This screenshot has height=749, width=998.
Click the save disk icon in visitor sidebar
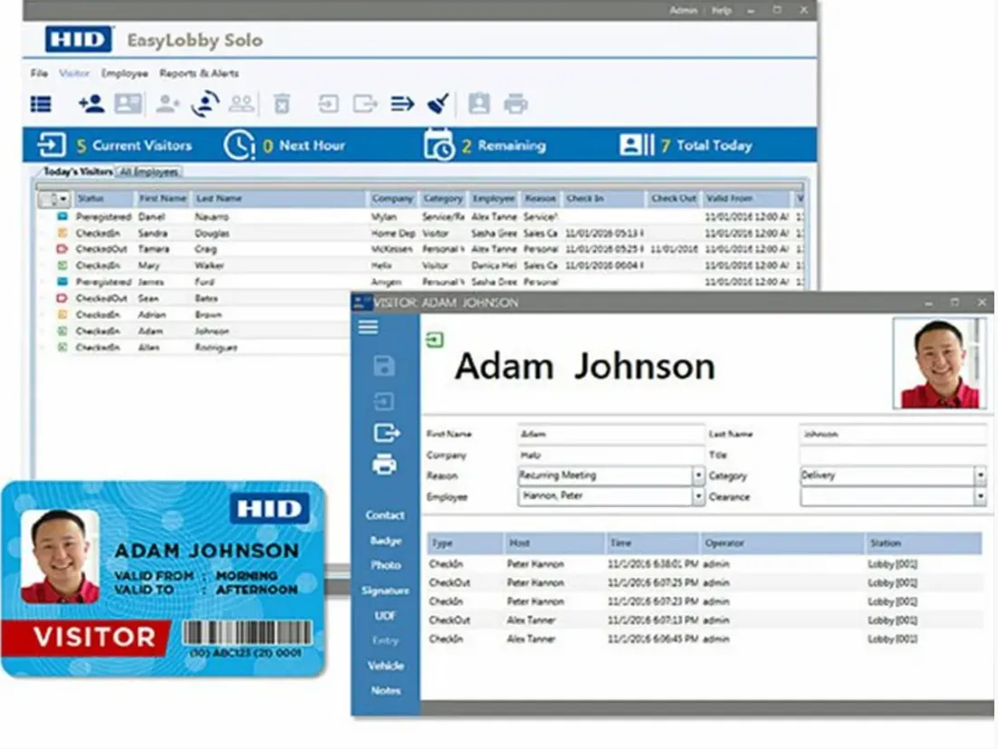[x=384, y=366]
